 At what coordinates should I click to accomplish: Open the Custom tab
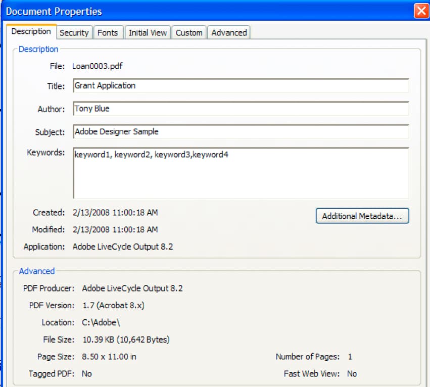click(x=188, y=32)
